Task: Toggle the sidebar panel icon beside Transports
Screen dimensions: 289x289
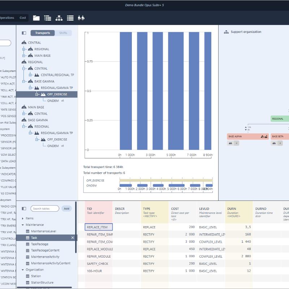Action: [x=24, y=33]
